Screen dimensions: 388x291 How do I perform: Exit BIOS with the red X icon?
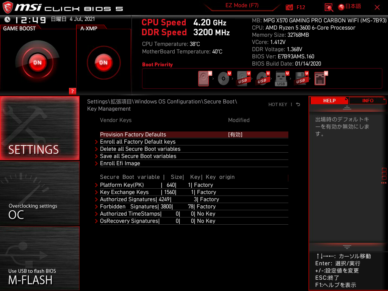click(x=377, y=8)
